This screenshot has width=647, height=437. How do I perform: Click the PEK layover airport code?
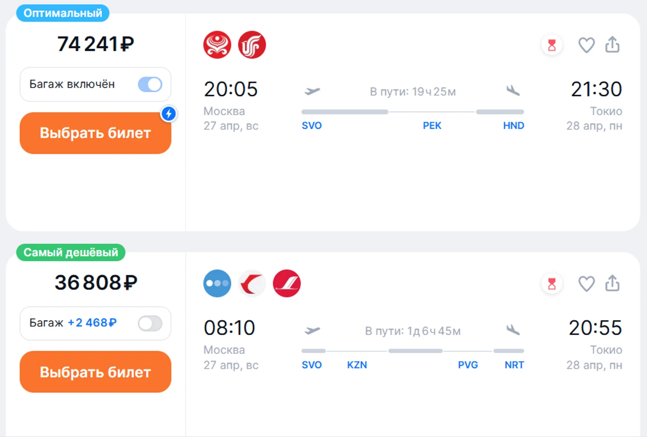(432, 126)
